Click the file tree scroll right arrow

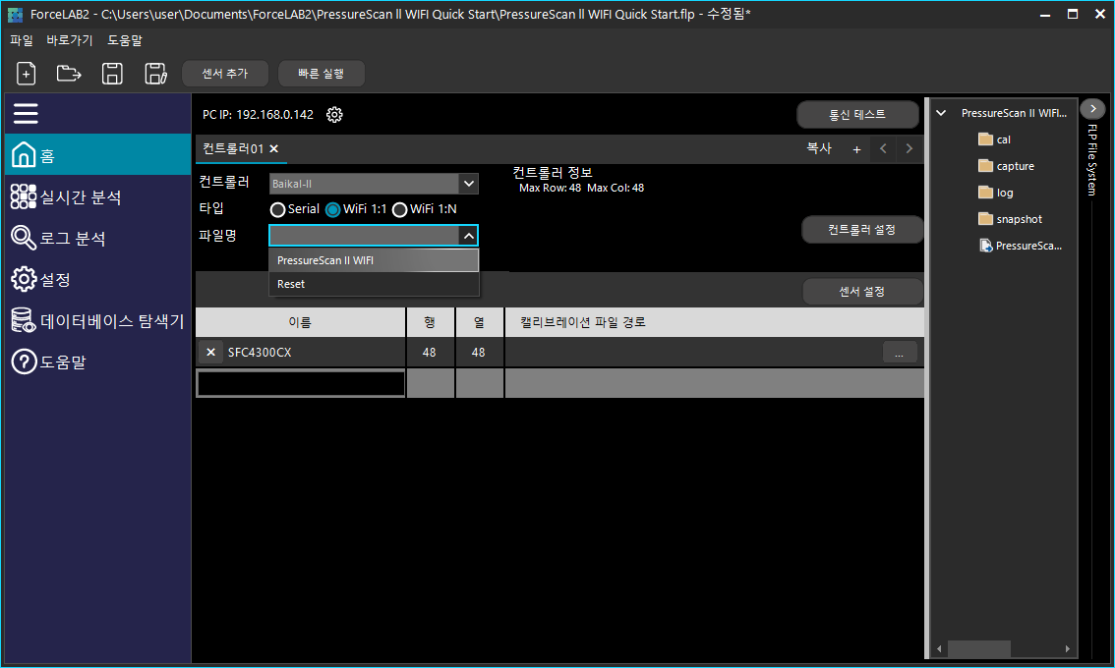[1067, 648]
